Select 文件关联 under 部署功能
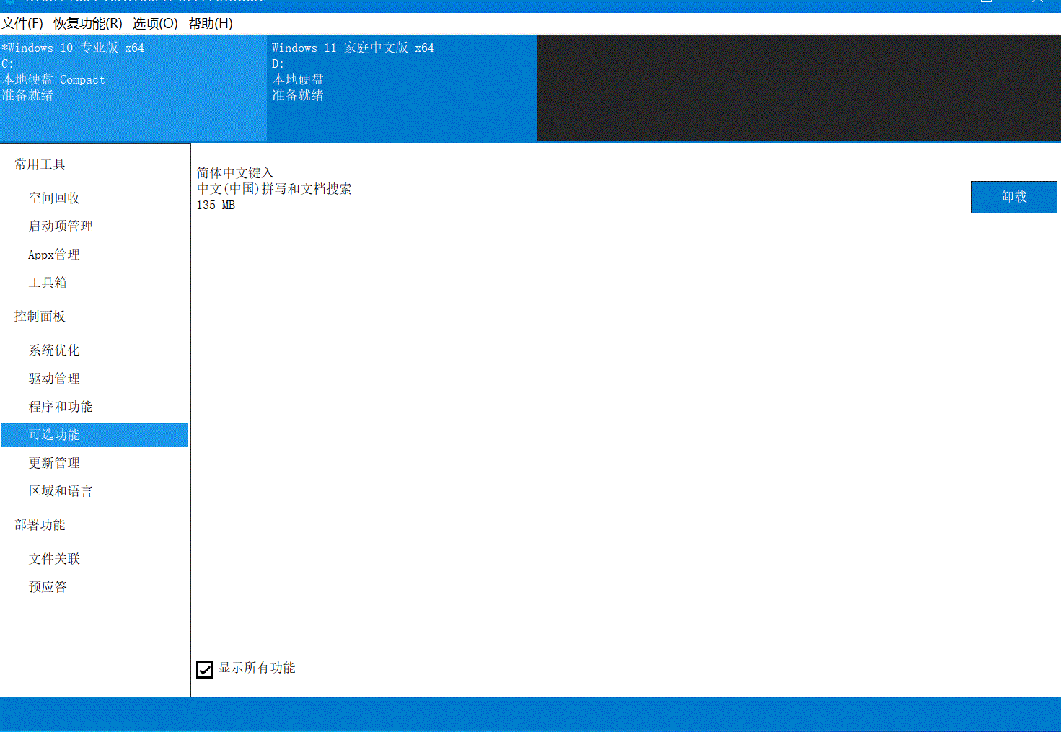Viewport: 1061px width, 732px height. pos(54,559)
